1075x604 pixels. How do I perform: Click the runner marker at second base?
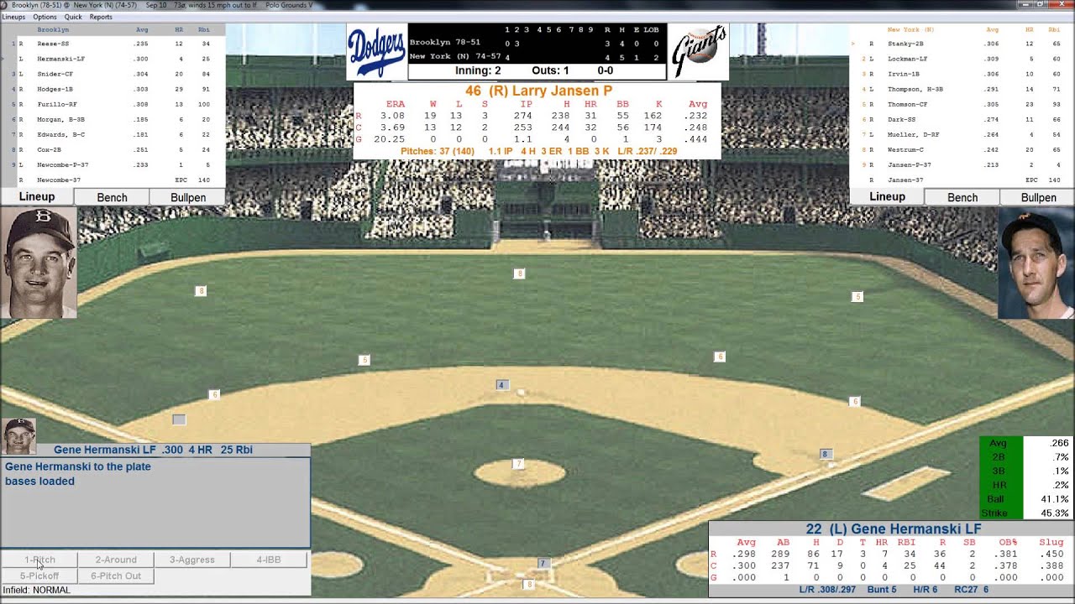pyautogui.click(x=501, y=385)
